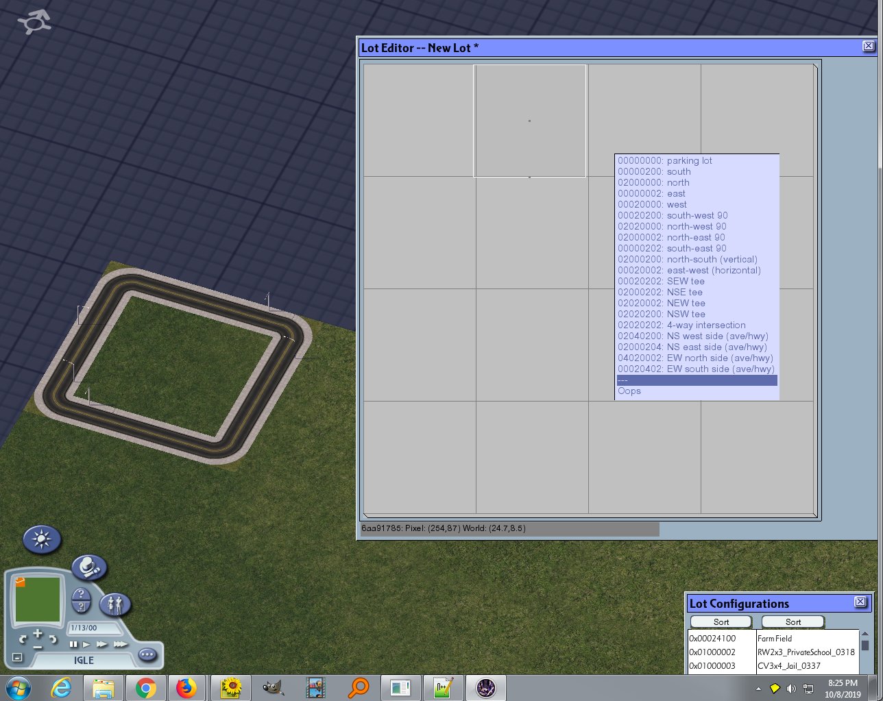Rotate view clockwise with right arrow
This screenshot has width=883, height=701.
(x=52, y=639)
